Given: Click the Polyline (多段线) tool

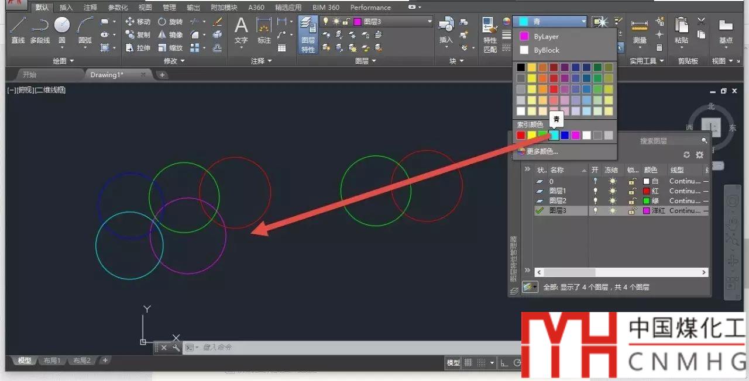Looking at the screenshot, I should pyautogui.click(x=40, y=30).
